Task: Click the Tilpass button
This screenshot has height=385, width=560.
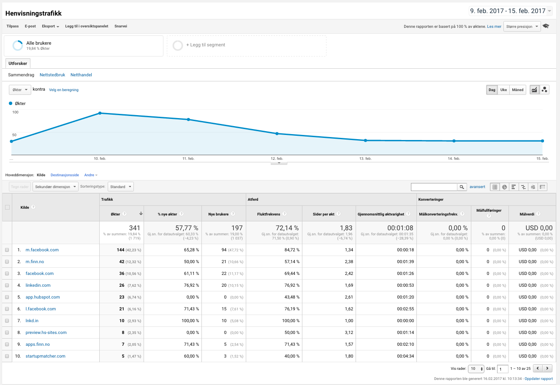Action: pyautogui.click(x=13, y=26)
